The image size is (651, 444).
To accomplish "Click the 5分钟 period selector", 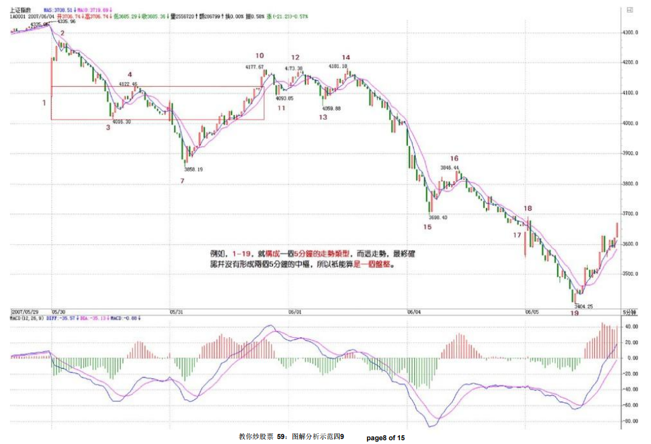I will [x=629, y=312].
